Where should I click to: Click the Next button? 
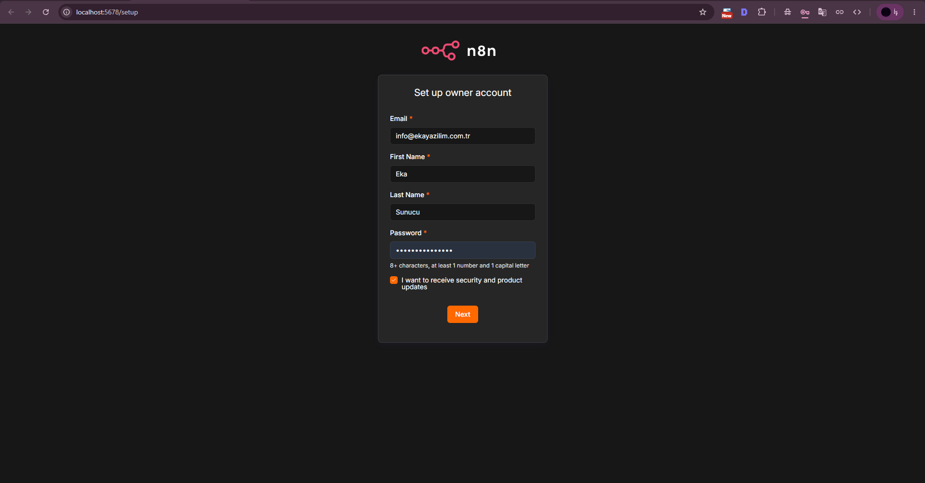462,314
